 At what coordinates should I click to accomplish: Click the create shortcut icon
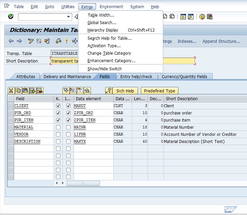tap(191, 17)
